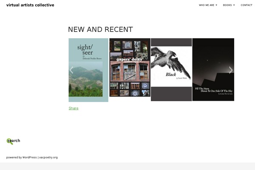Open the vacpoetry.org footer link
The width and height of the screenshot is (255, 170).
(48, 158)
